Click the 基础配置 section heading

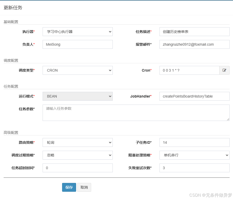point(11,22)
